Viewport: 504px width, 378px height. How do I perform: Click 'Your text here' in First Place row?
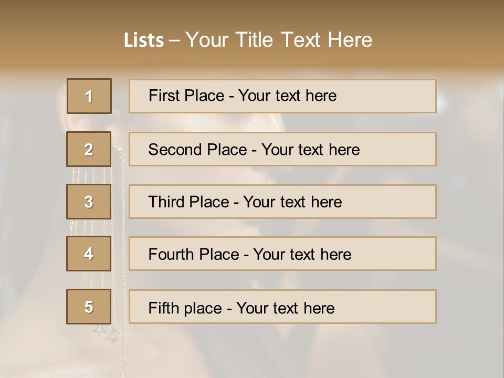coord(287,96)
